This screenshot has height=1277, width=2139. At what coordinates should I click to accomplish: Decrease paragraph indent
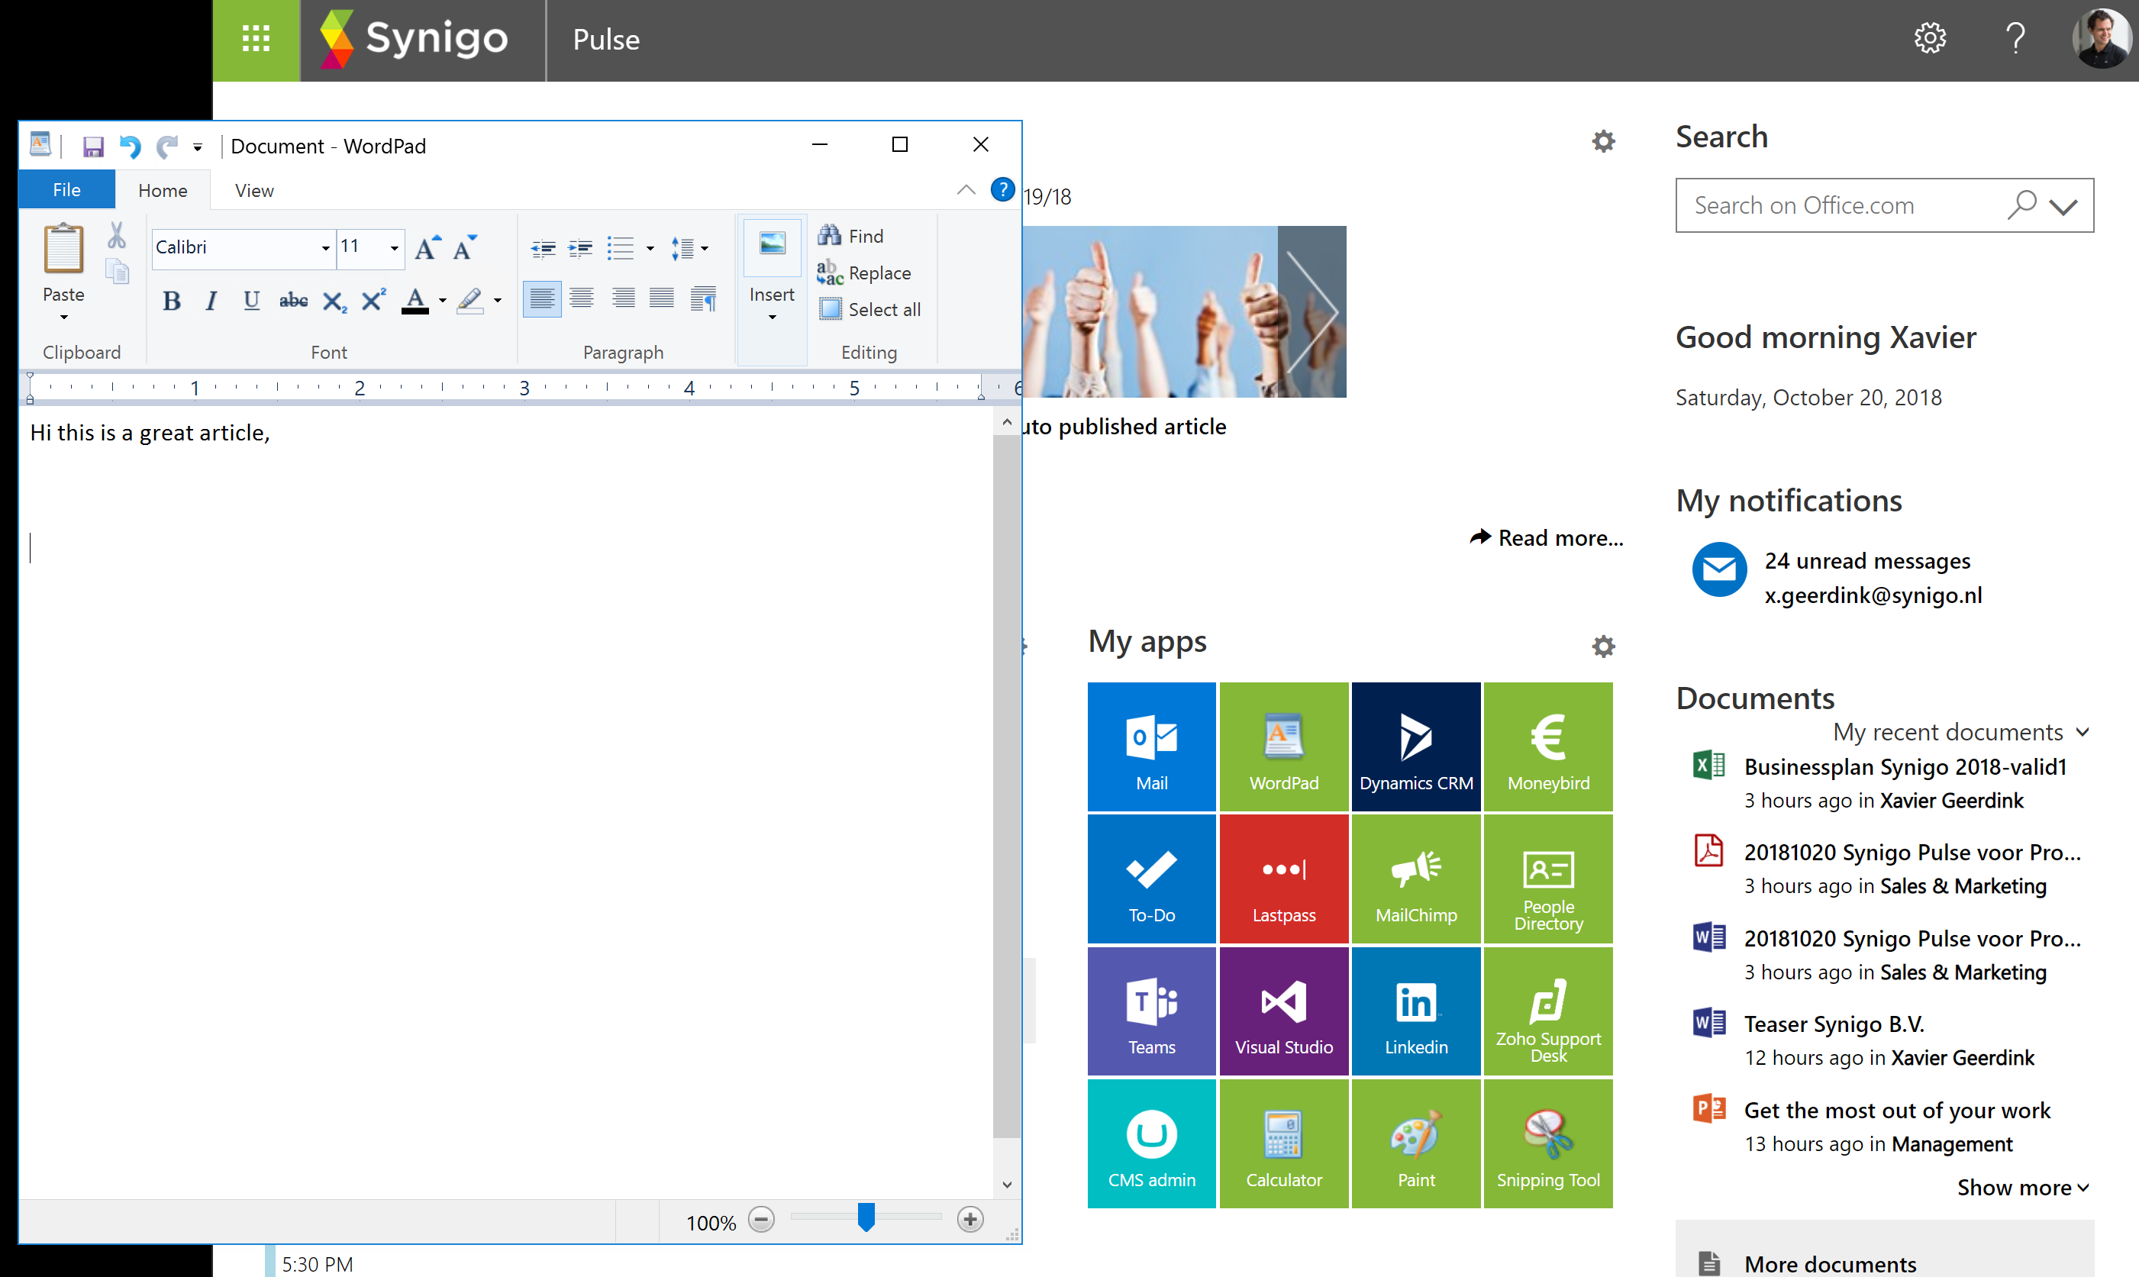543,249
